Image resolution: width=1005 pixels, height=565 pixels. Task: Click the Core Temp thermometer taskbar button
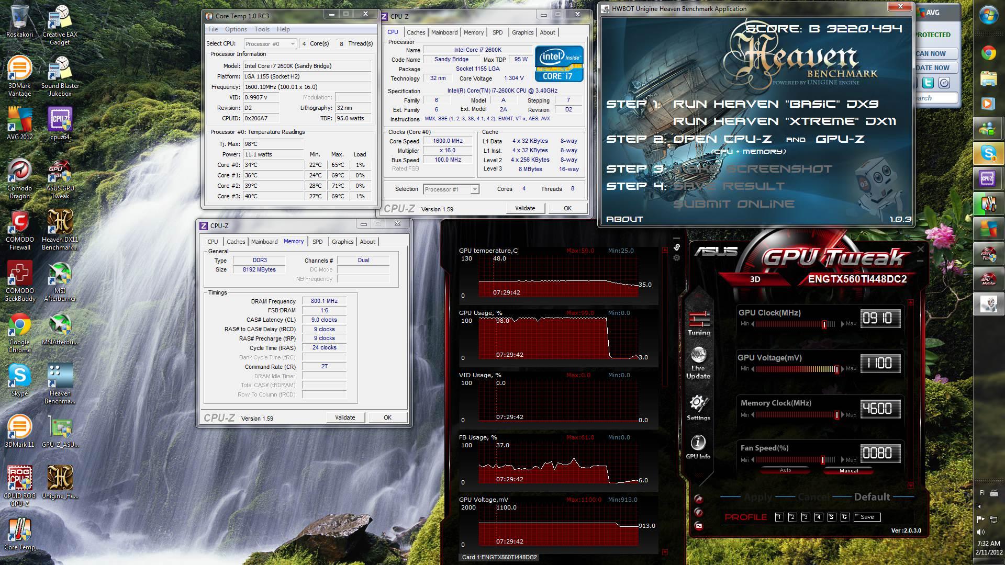point(988,204)
